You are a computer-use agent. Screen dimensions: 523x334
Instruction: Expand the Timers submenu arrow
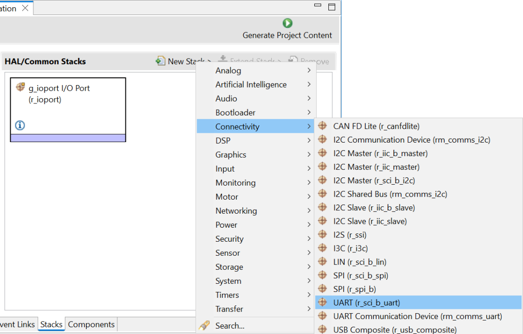[x=308, y=295]
